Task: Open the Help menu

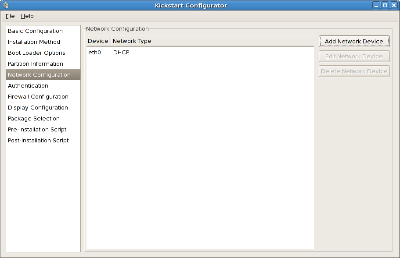Action: [x=27, y=16]
